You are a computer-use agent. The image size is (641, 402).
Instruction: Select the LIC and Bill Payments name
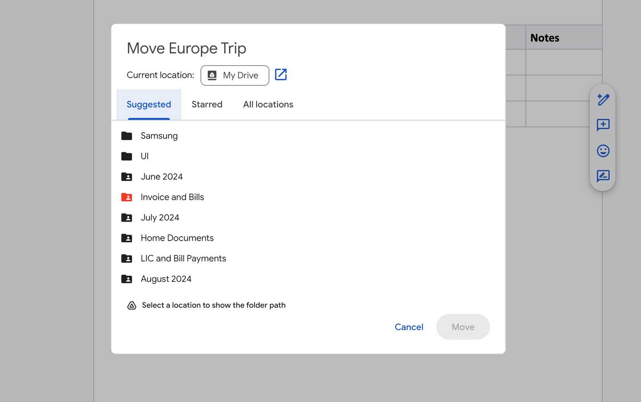pyautogui.click(x=183, y=258)
